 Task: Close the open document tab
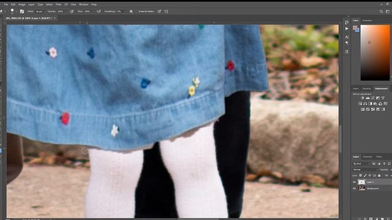tap(55, 18)
